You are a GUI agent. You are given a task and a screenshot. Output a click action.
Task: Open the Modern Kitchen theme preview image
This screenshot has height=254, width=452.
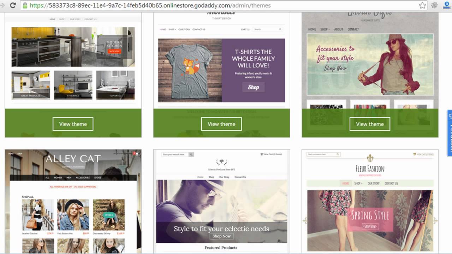(x=73, y=47)
